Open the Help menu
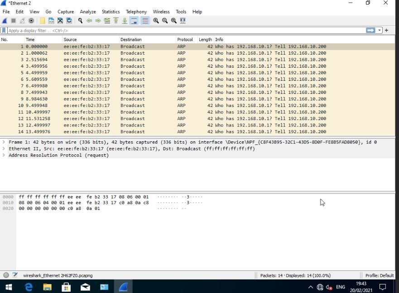Image resolution: width=399 pixels, height=293 pixels. click(x=197, y=12)
